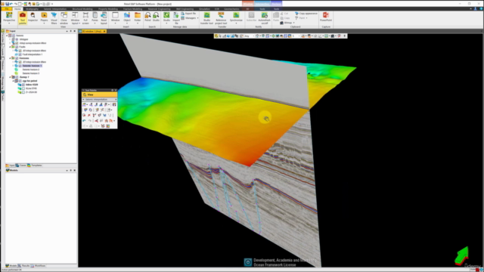Image resolution: width=484 pixels, height=272 pixels.
Task: Toggle Inline 4329 checkbox
Action: point(23,85)
